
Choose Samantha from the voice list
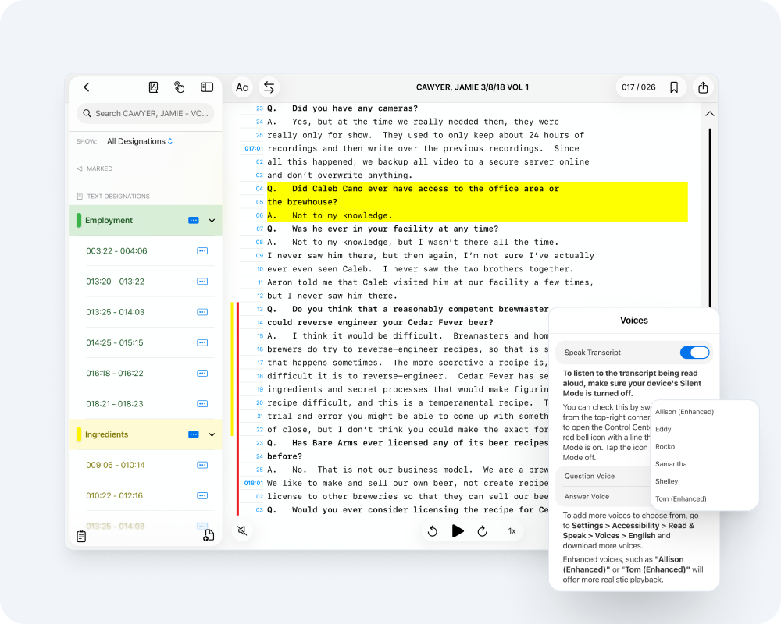tap(672, 464)
